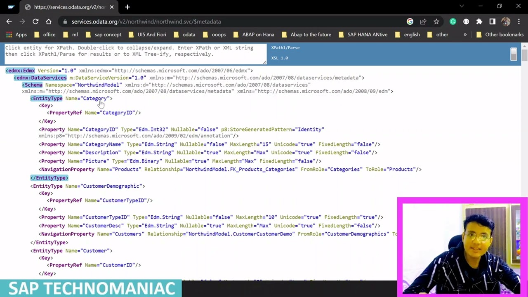Click the Schema node tag
The image size is (528, 297).
[32, 85]
